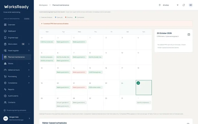This screenshot has width=198, height=124.
Task: Open the Engineer app phone icon
Action: pyautogui.click(x=5, y=37)
